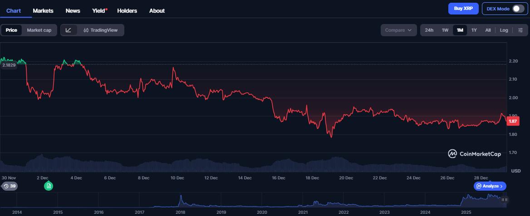Click the red 1.87 current price tag
This screenshot has width=530, height=216.
[x=513, y=121]
